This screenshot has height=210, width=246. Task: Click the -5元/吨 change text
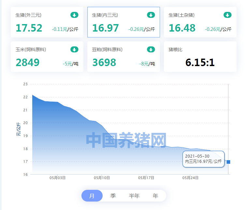pos(71,64)
